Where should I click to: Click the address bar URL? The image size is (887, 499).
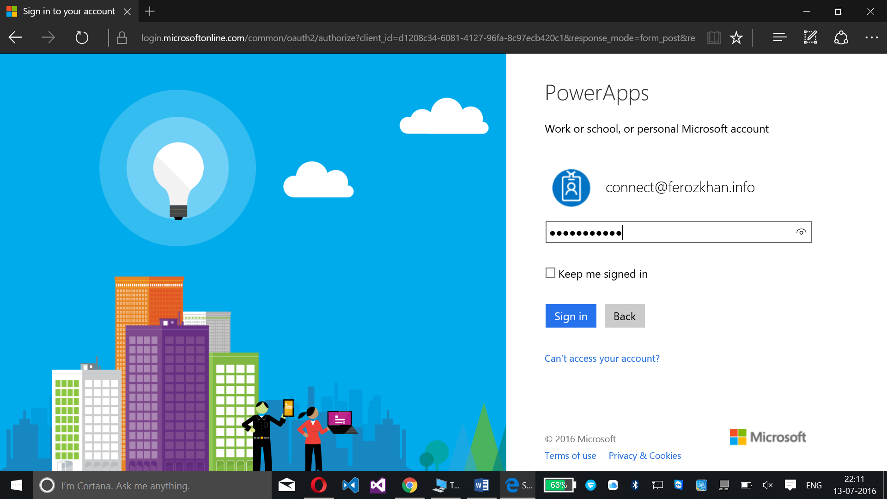418,38
